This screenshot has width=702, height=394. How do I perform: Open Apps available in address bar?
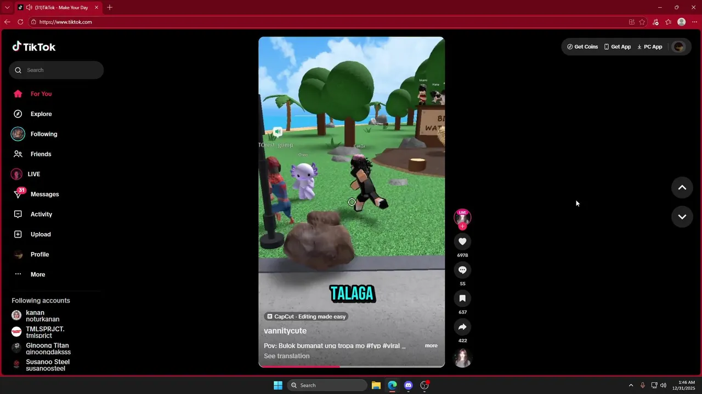point(632,22)
